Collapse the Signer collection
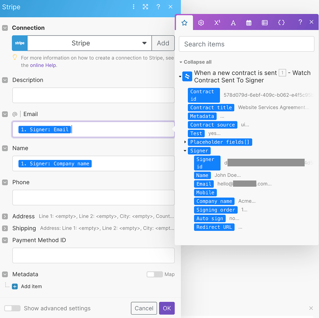This screenshot has height=318, width=319. click(x=185, y=151)
